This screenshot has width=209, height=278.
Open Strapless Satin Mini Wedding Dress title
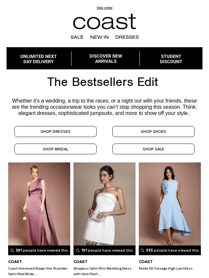(103, 271)
